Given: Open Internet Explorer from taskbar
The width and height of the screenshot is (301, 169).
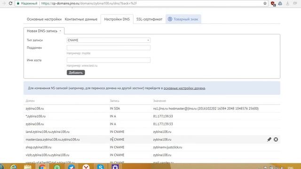Looking at the screenshot, I should (13, 167).
